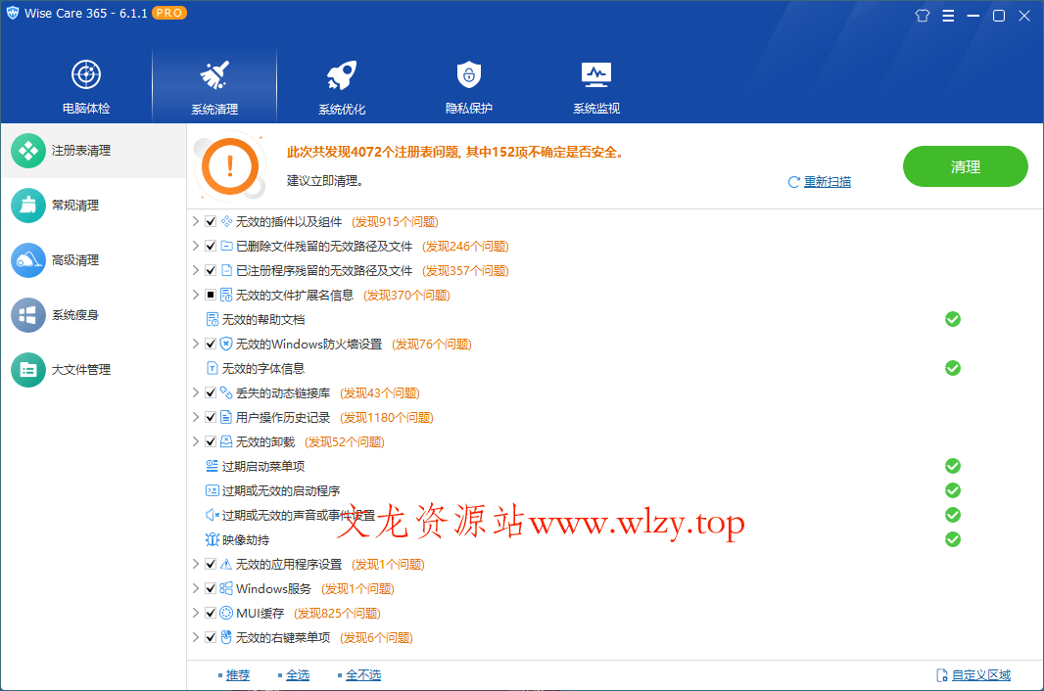
Task: Switch to the 隐私保护 tab
Action: click(x=468, y=72)
